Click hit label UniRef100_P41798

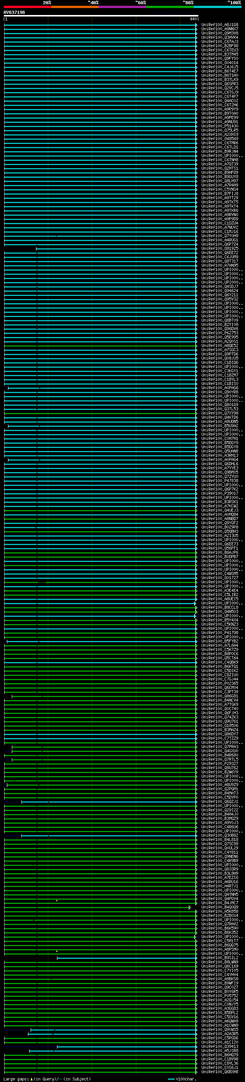coord(220,633)
